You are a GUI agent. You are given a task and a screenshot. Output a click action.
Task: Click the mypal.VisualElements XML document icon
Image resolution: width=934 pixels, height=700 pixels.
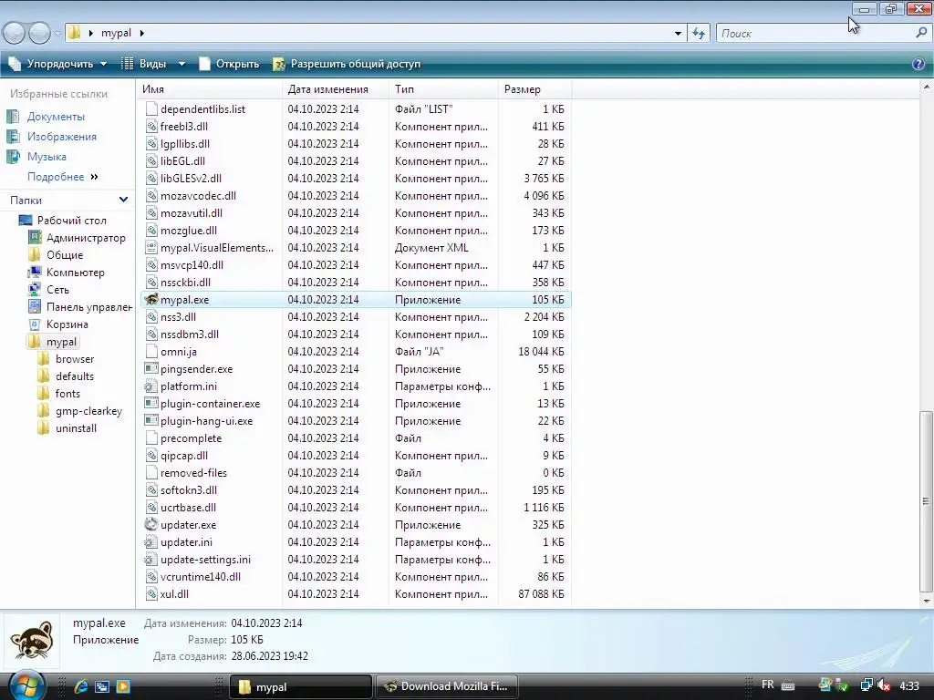click(x=151, y=247)
